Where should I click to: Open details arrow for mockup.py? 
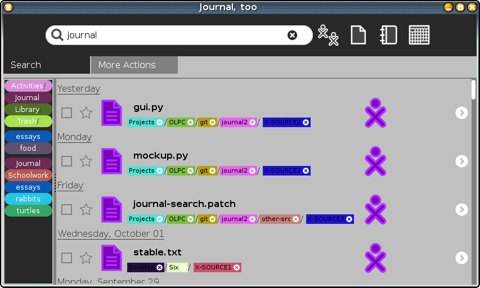(461, 161)
